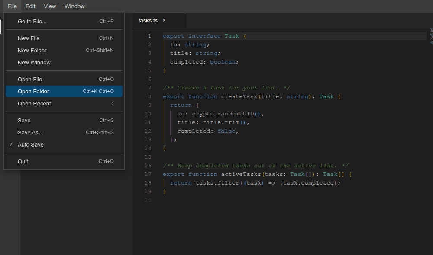Click Open File menu entry
The image size is (433, 255).
pos(64,79)
